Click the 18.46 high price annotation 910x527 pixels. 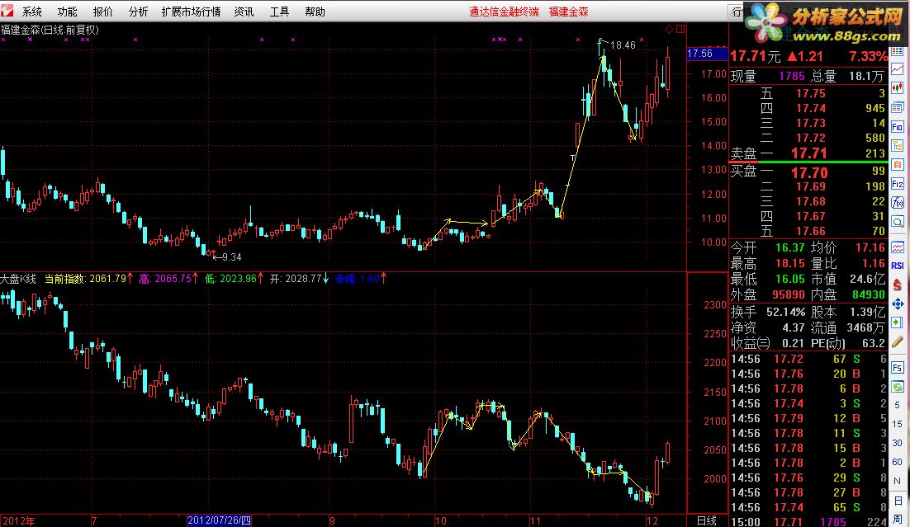click(x=622, y=45)
